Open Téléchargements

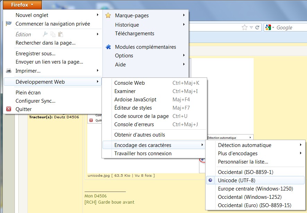(145, 34)
